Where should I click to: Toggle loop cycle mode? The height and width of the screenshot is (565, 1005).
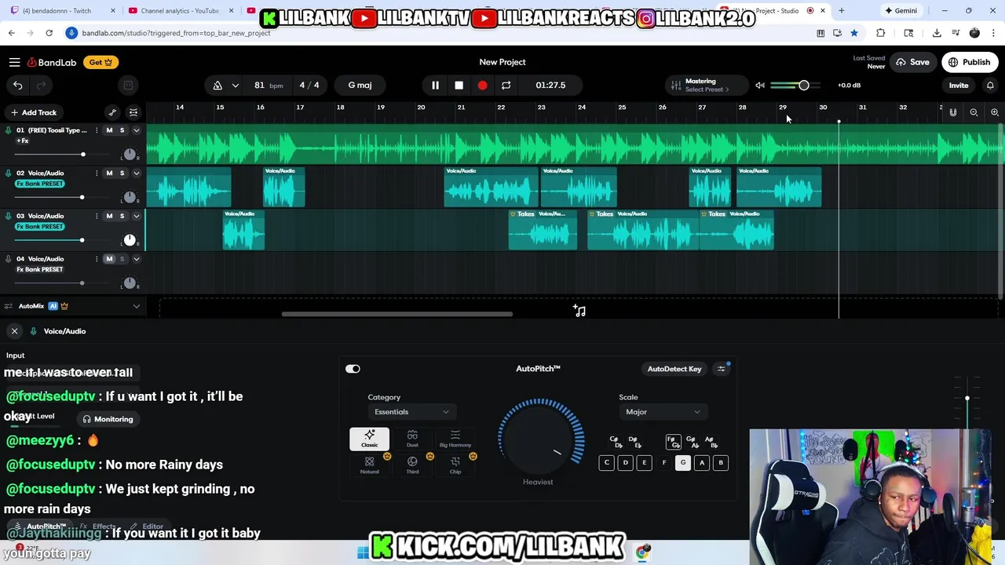506,85
